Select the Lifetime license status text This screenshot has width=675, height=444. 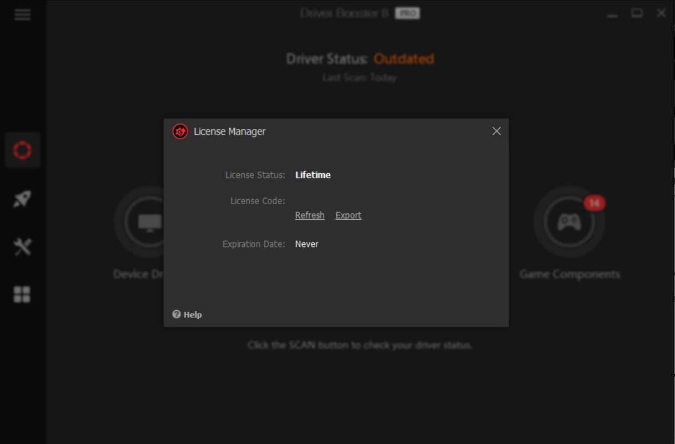pos(313,175)
